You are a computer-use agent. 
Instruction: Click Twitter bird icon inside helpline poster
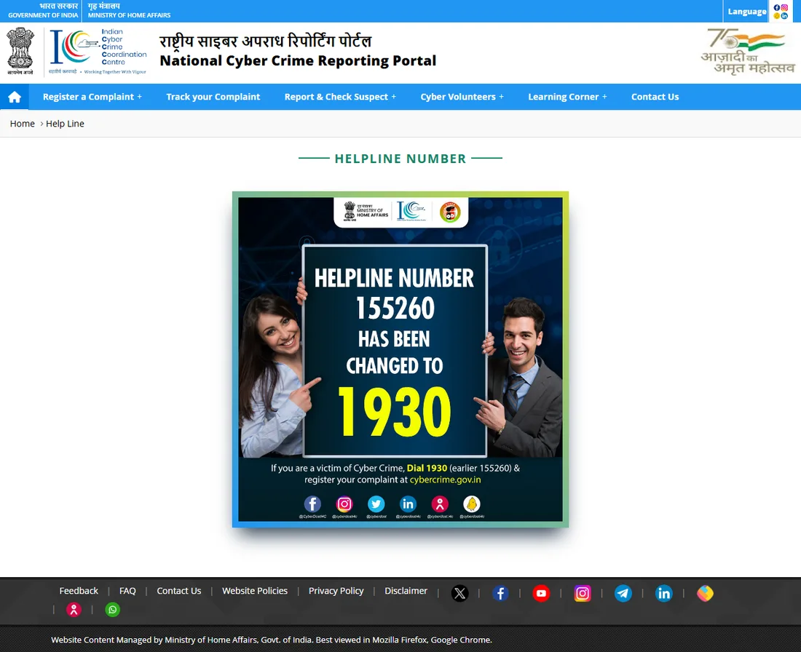[376, 504]
